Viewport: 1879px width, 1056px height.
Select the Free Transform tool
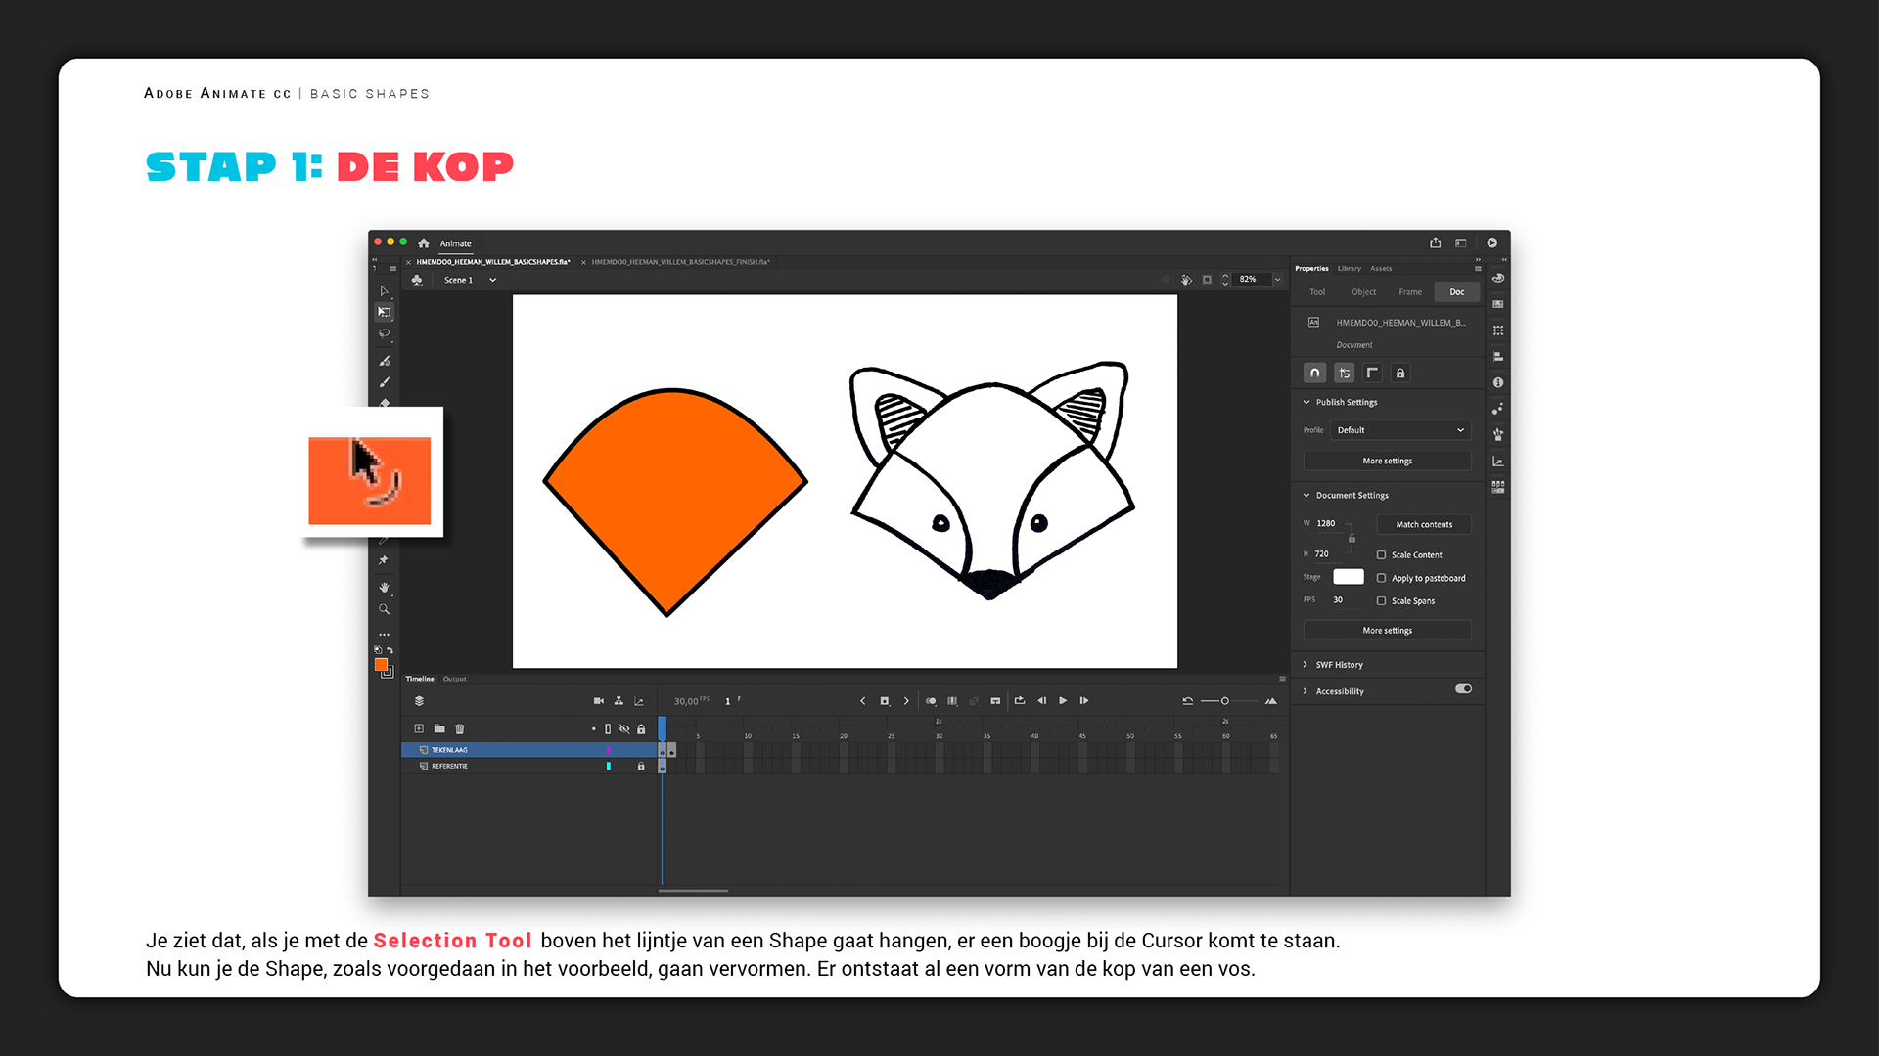(385, 312)
